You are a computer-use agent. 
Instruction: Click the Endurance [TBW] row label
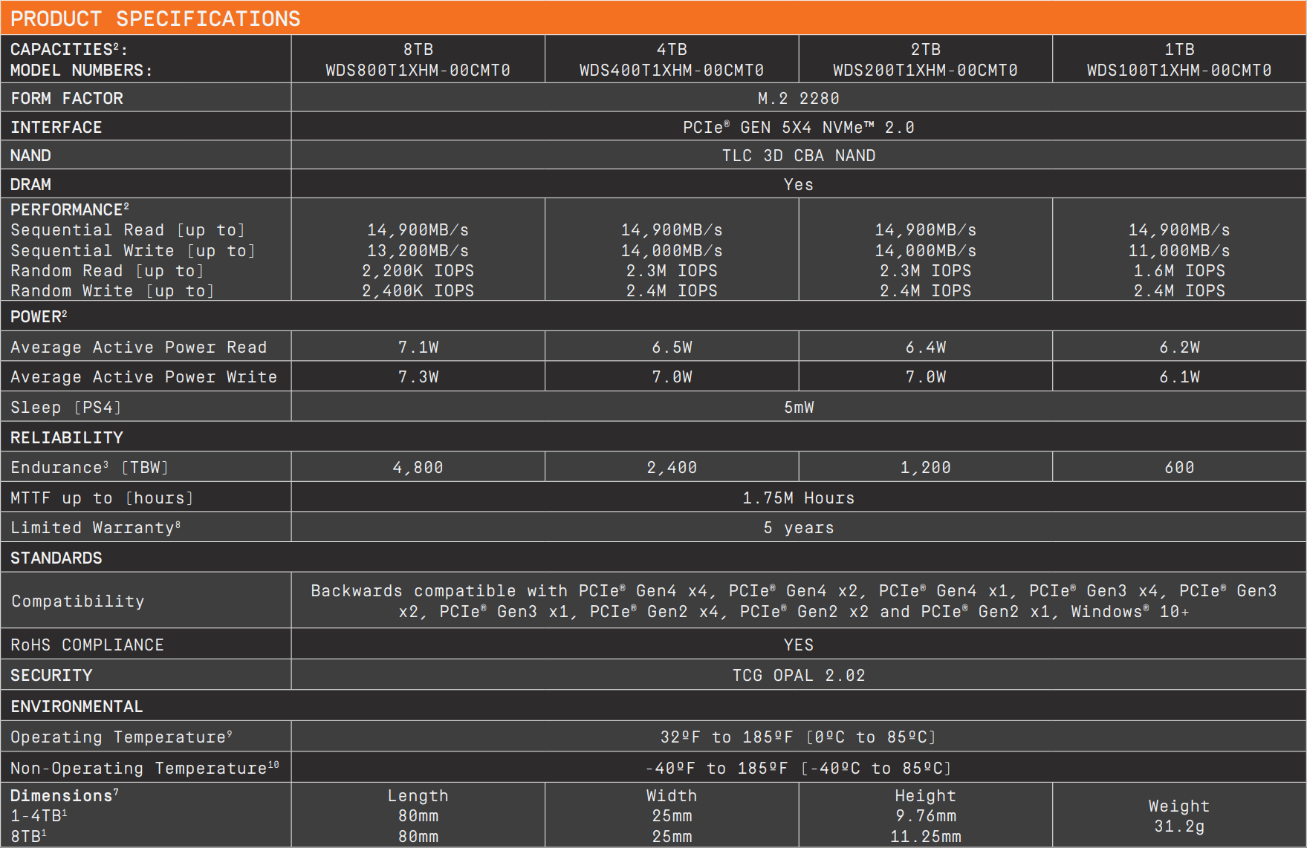[x=90, y=467]
